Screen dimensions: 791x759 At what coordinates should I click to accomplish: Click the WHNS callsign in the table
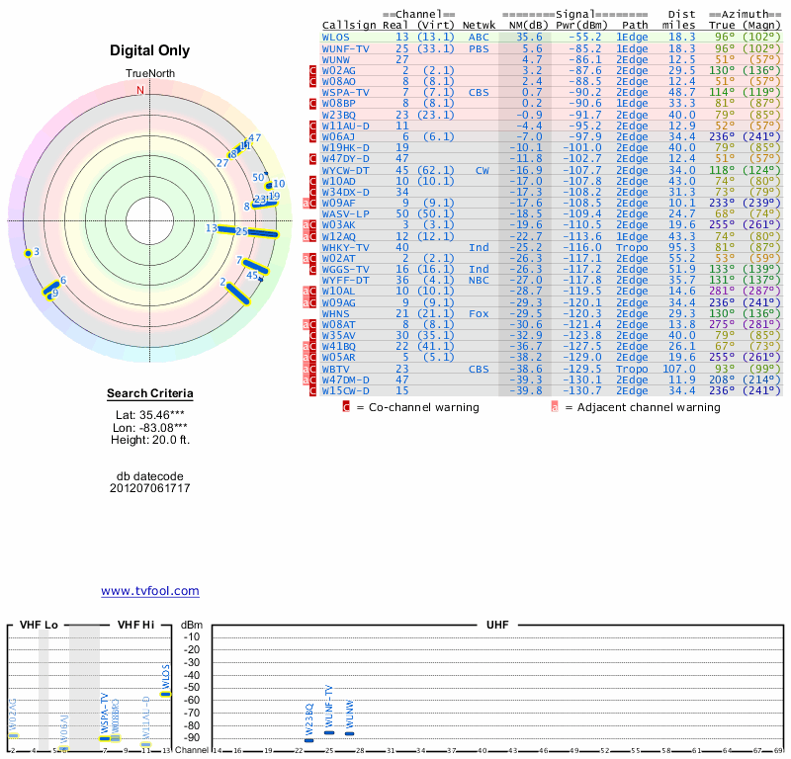pos(336,314)
